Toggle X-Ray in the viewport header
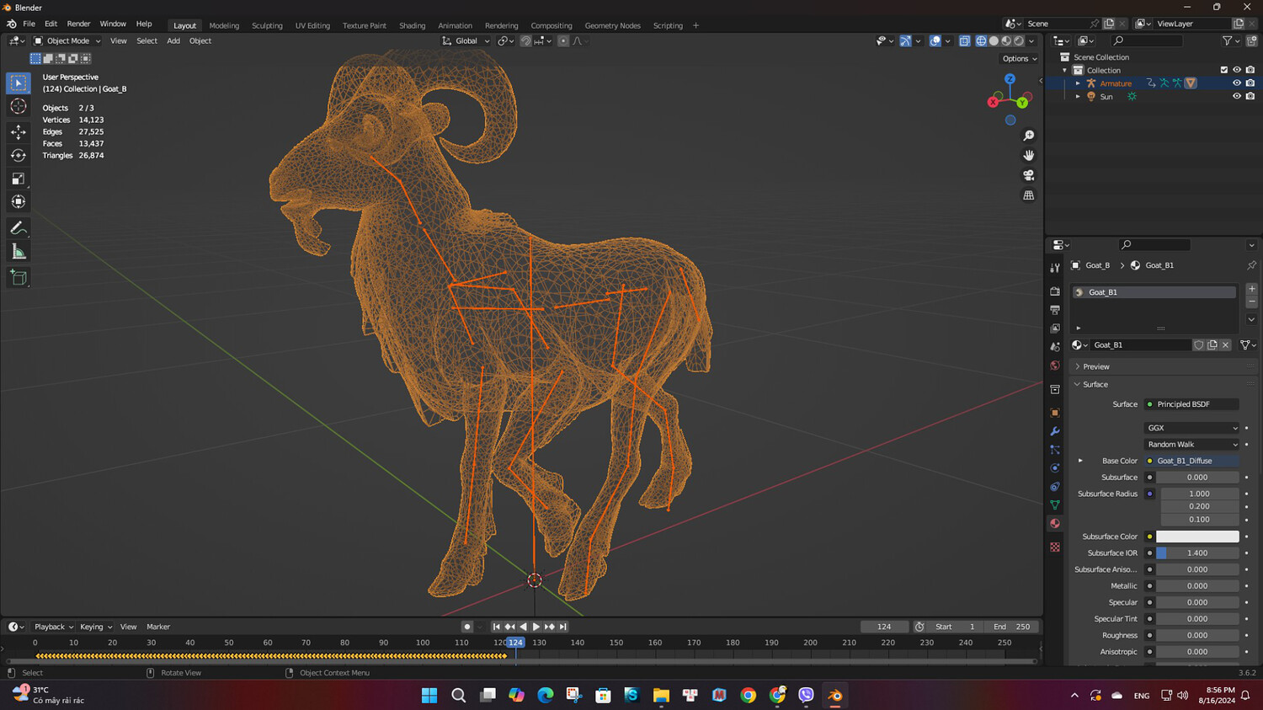 tap(964, 40)
